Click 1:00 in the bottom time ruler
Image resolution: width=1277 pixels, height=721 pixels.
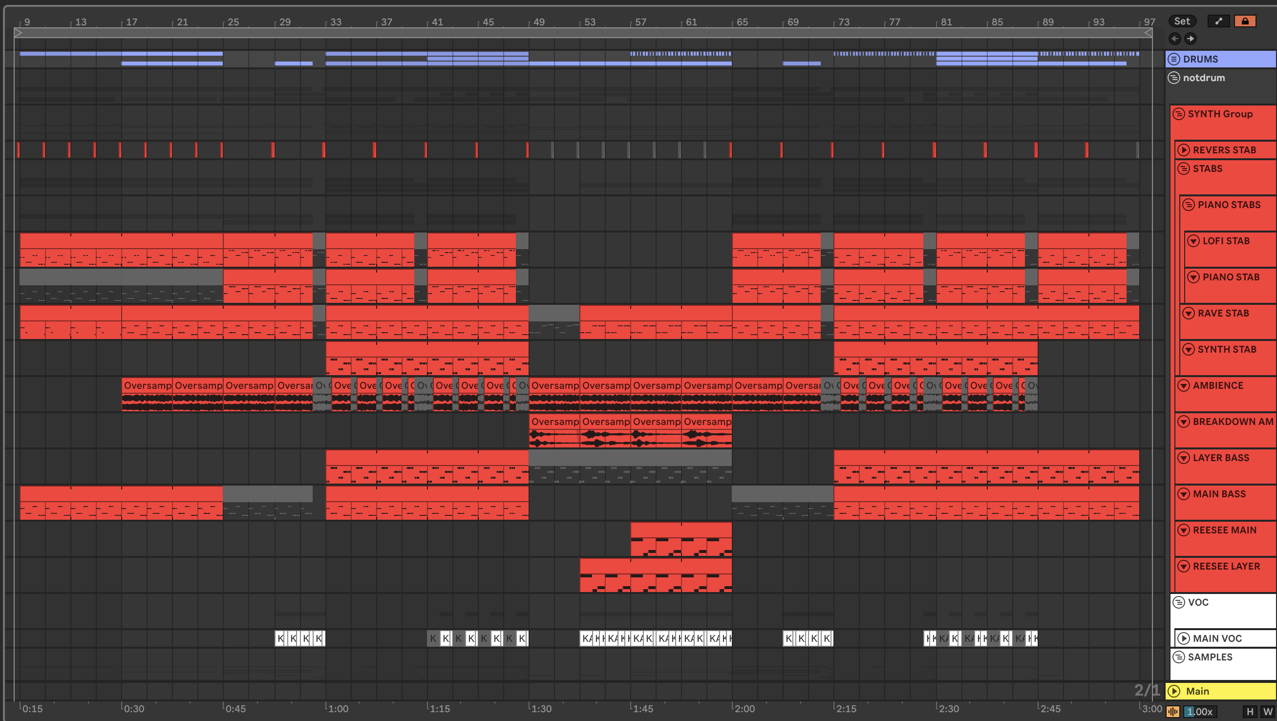pos(338,709)
